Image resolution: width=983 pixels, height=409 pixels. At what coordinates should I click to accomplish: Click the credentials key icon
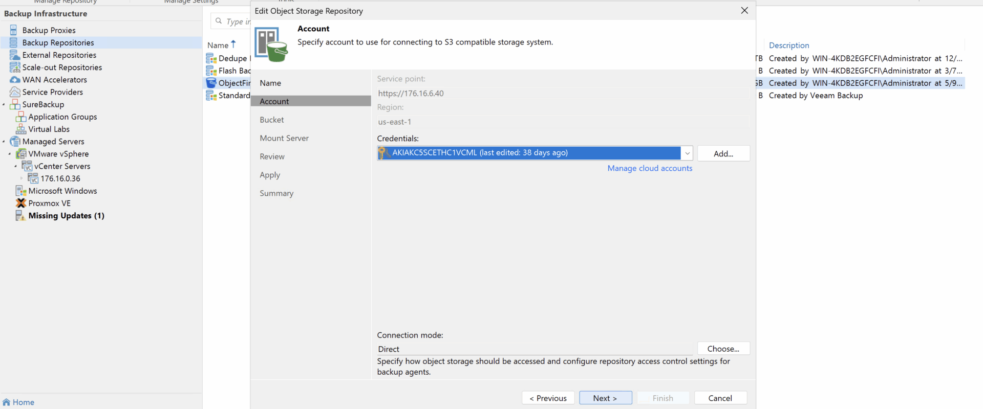click(383, 152)
